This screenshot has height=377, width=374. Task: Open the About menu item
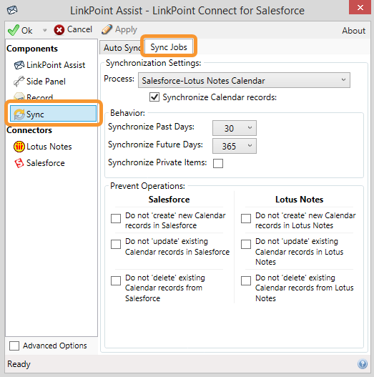353,31
